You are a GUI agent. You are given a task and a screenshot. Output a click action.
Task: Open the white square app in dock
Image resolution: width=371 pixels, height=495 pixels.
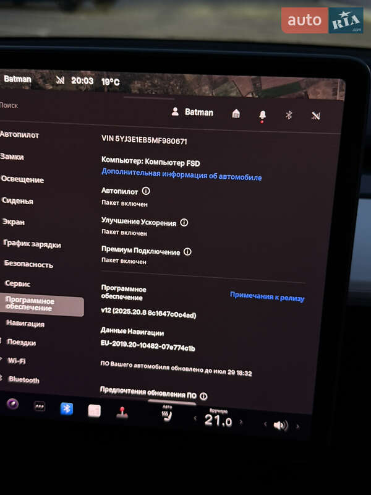(x=94, y=411)
